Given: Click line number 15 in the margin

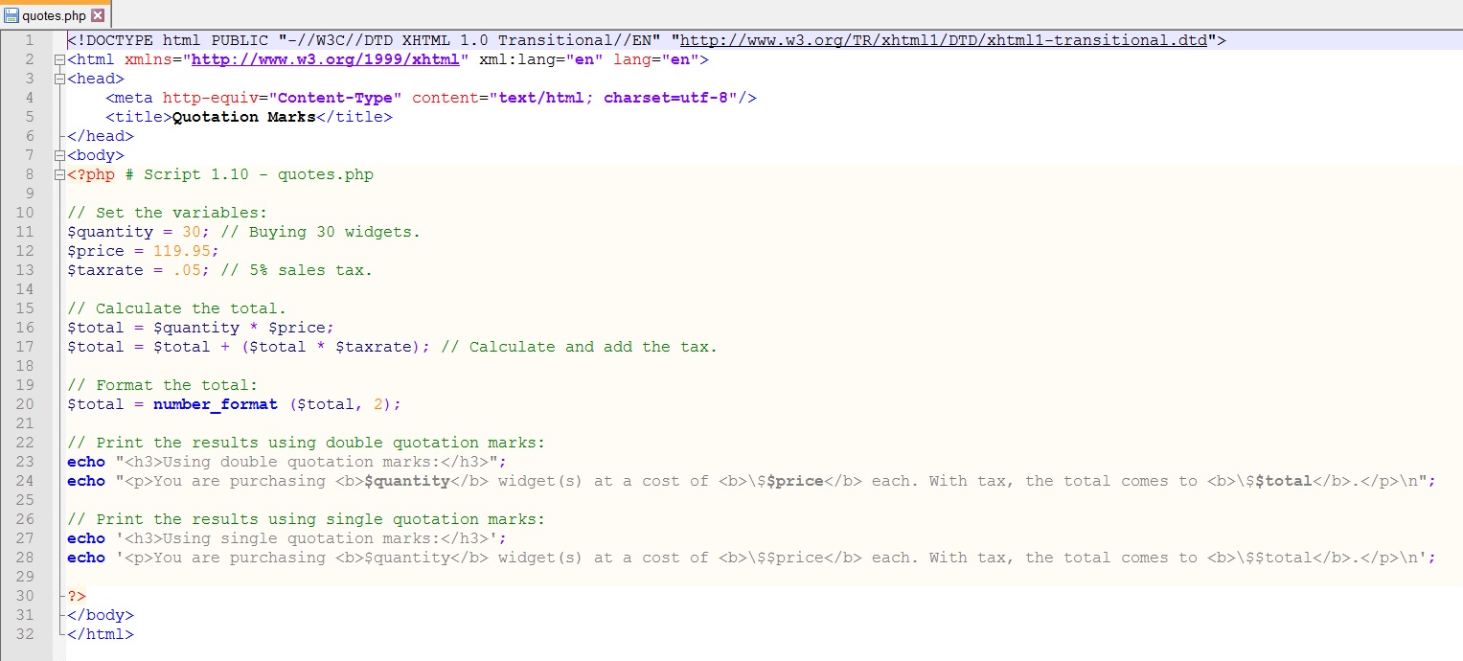Looking at the screenshot, I should click(25, 308).
